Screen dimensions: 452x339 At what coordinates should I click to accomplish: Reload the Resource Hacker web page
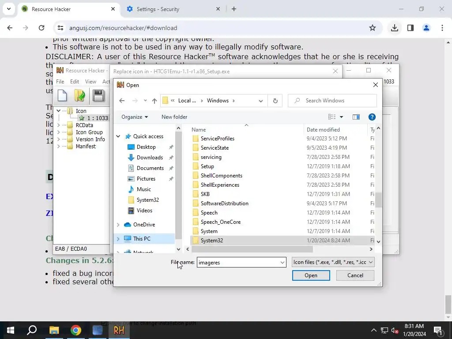click(41, 28)
